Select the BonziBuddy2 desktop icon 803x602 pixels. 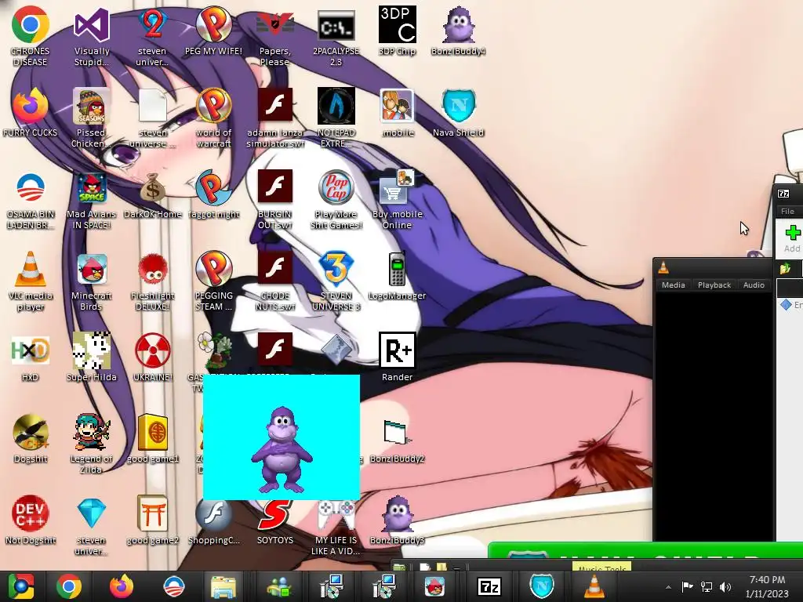397,433
